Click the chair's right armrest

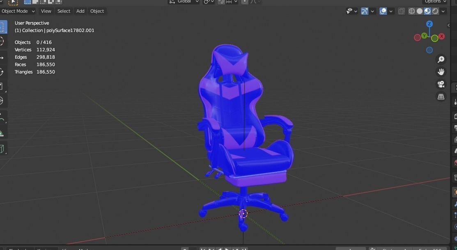click(x=279, y=121)
